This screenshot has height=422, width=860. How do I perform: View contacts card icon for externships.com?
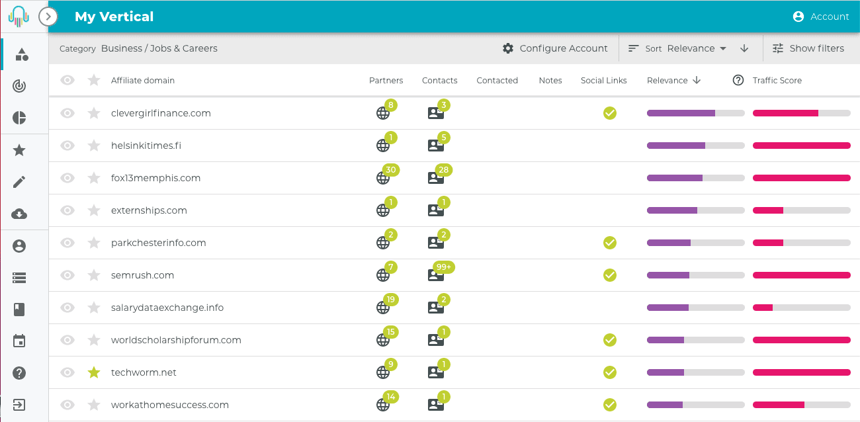(436, 210)
